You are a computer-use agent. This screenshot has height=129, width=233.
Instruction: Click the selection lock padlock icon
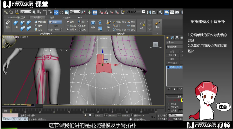[85, 115]
